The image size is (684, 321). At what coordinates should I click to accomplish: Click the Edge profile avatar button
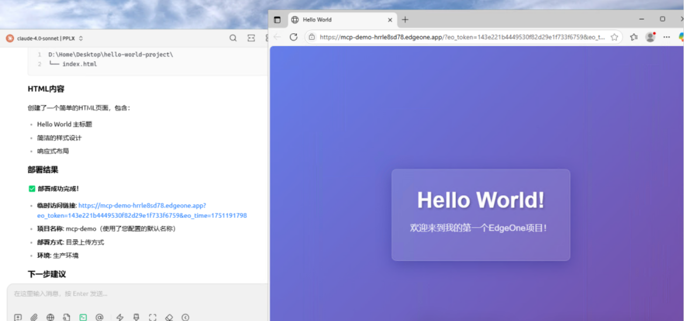(650, 37)
